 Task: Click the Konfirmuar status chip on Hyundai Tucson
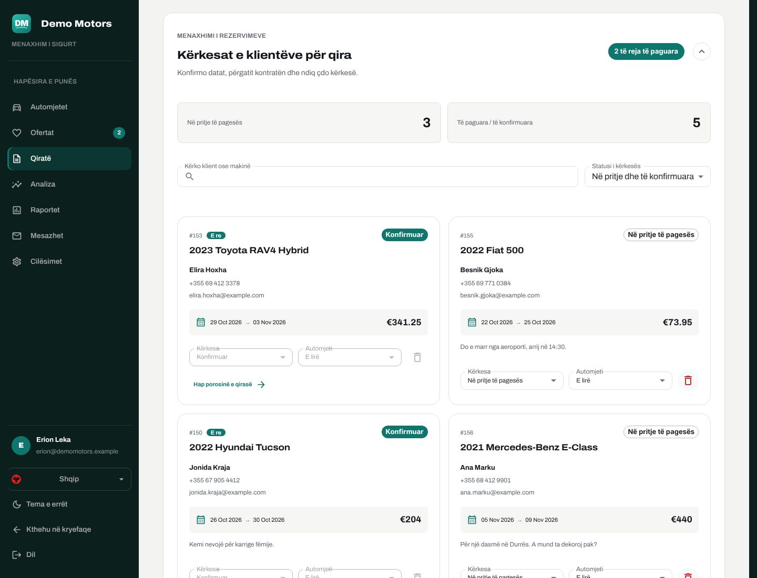tap(404, 432)
